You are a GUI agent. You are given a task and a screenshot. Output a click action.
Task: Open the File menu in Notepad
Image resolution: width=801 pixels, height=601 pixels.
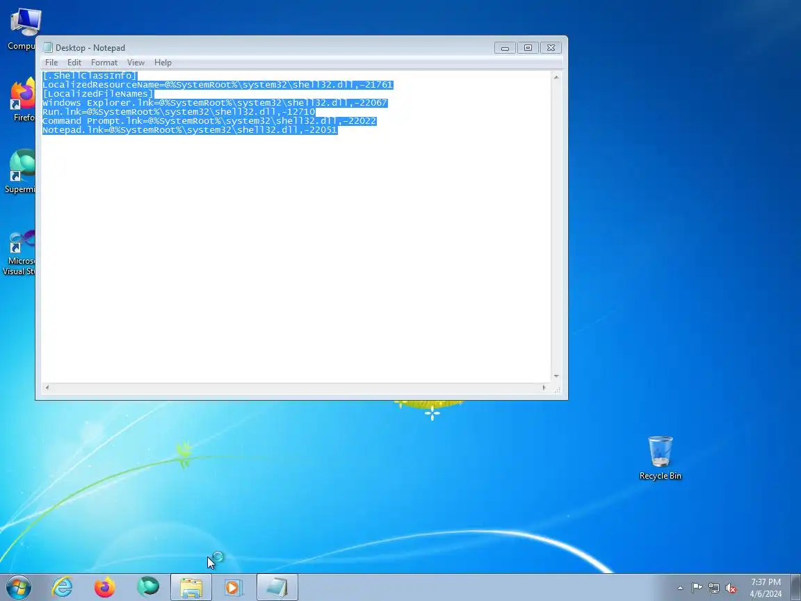pyautogui.click(x=51, y=63)
